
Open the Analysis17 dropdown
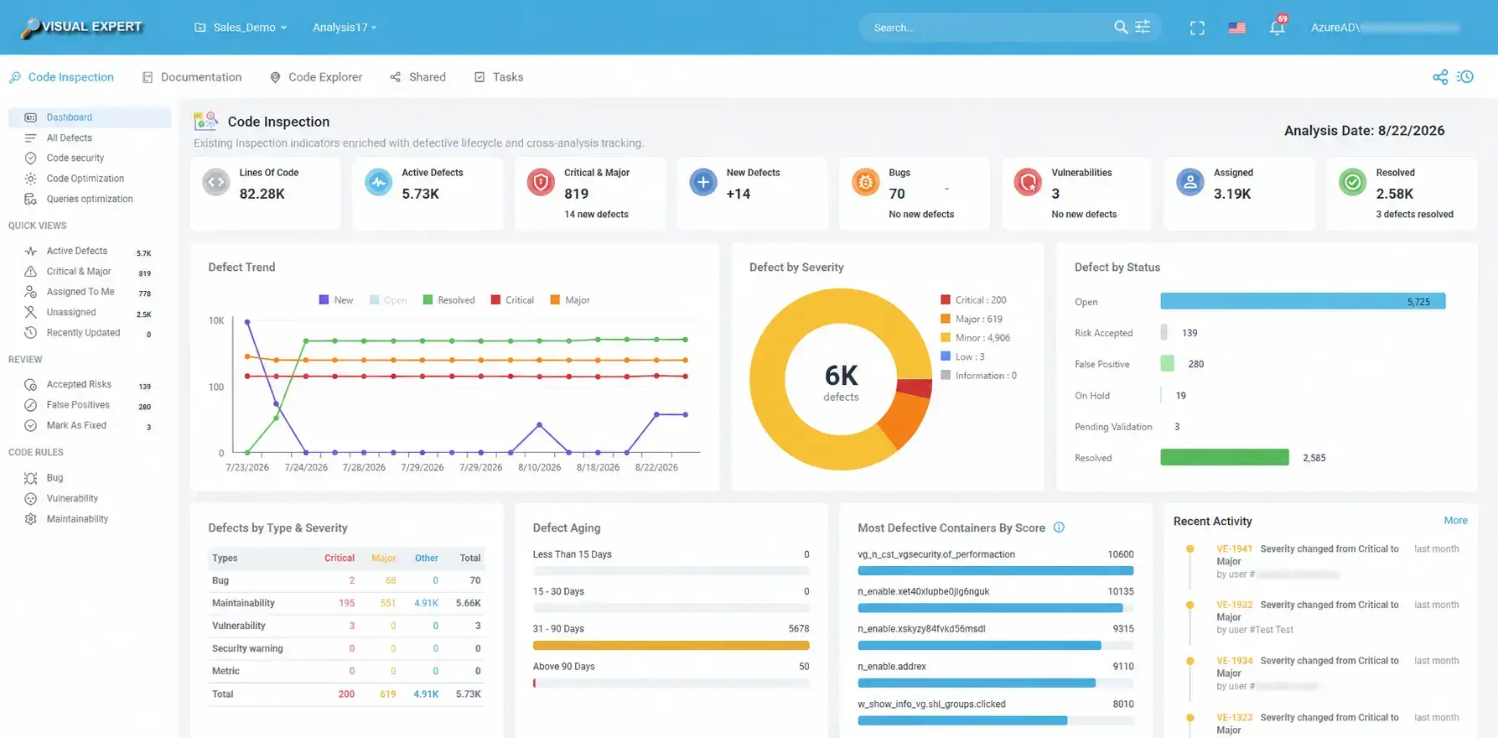[345, 27]
